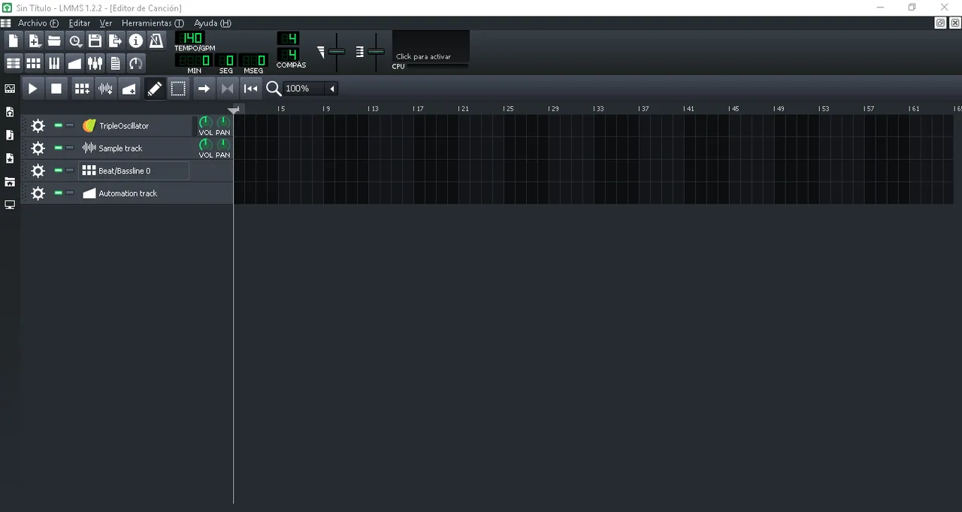Show the controller rack
Viewport: 962px width, 512px height.
(x=135, y=63)
